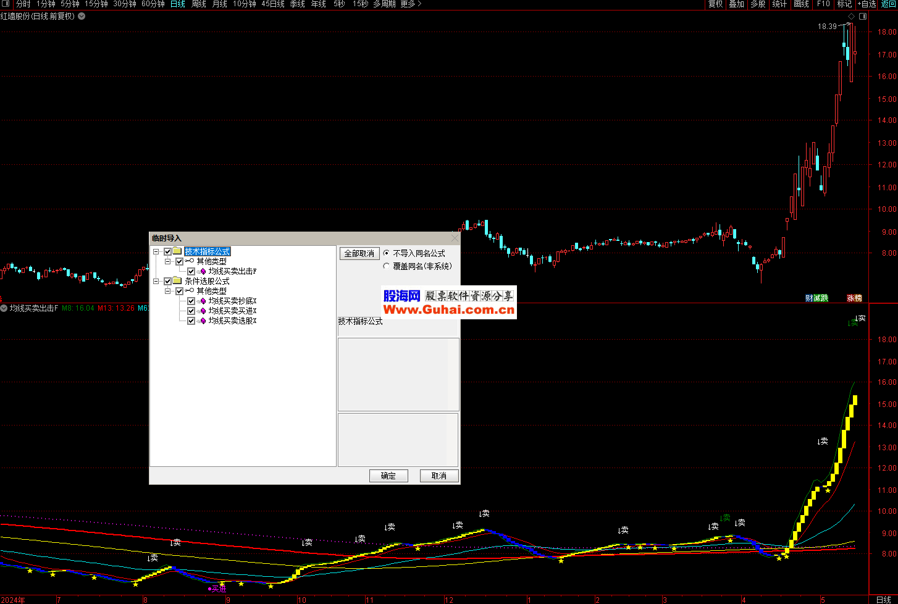
Task: Click the magenta cube icon of 均线买卖出击F
Action: (x=202, y=271)
